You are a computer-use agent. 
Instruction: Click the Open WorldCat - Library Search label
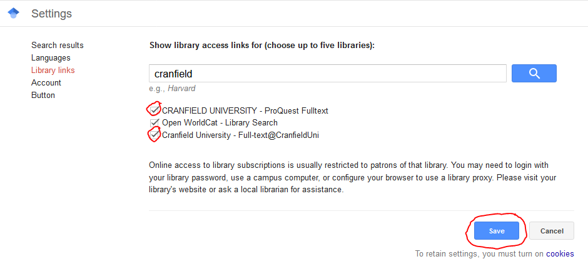tap(220, 123)
